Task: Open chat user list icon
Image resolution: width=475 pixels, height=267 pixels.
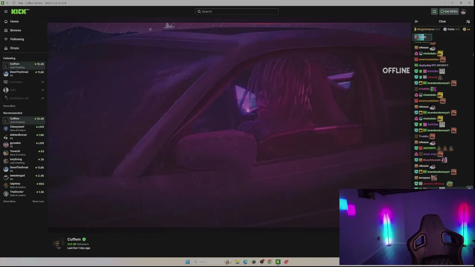Action: (468, 22)
